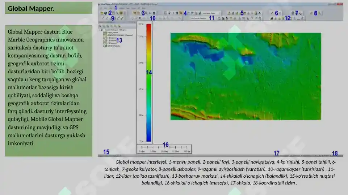Click the first icon of the tools toolbar

pyautogui.click(x=311, y=13)
